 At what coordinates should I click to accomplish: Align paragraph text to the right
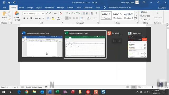point(74,18)
